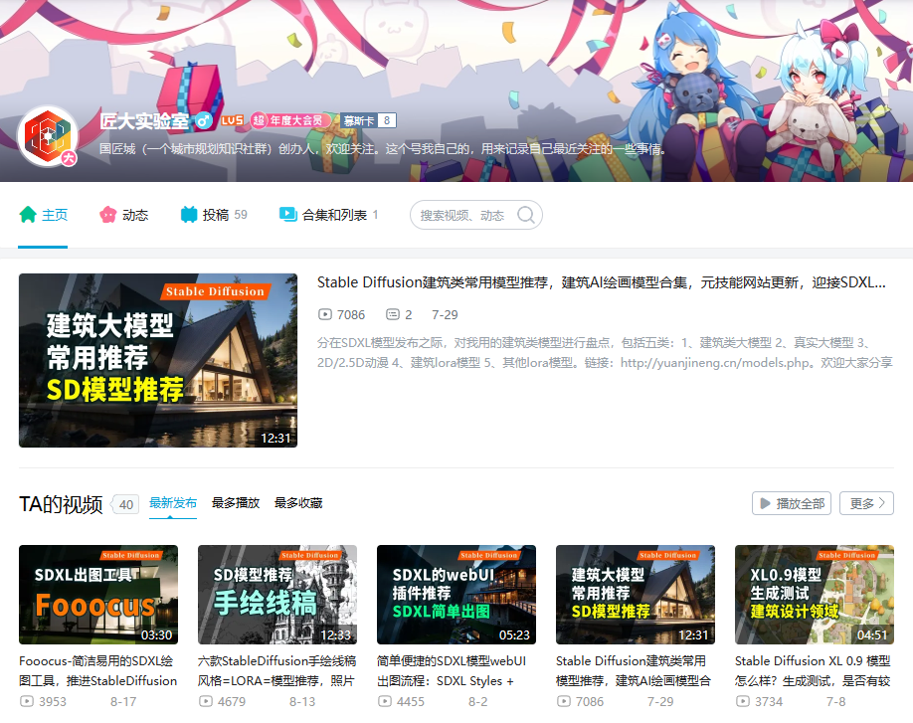The image size is (913, 723).
Task: Click the 主页 house icon
Action: point(28,215)
